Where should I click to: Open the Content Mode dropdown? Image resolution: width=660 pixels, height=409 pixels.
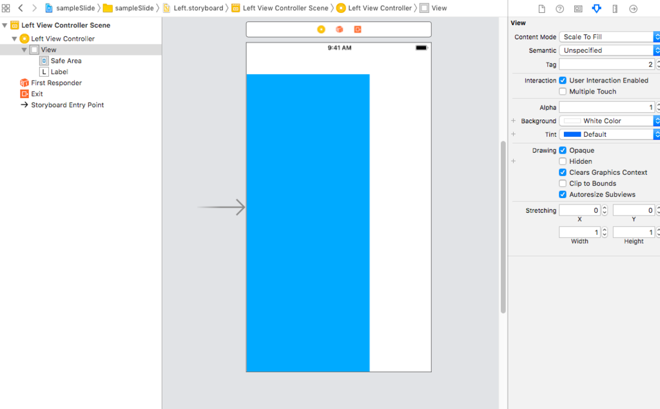tap(609, 37)
